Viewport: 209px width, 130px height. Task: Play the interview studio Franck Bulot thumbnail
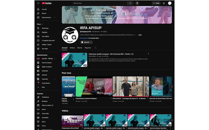[x=161, y=86]
